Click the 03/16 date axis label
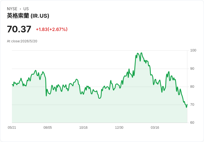Viewport: 204px width, 142px height. [155, 128]
